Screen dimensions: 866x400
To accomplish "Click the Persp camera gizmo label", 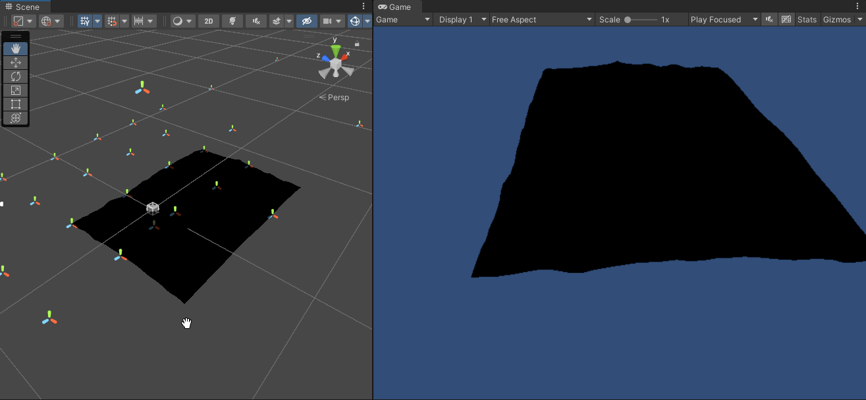I will pyautogui.click(x=338, y=97).
